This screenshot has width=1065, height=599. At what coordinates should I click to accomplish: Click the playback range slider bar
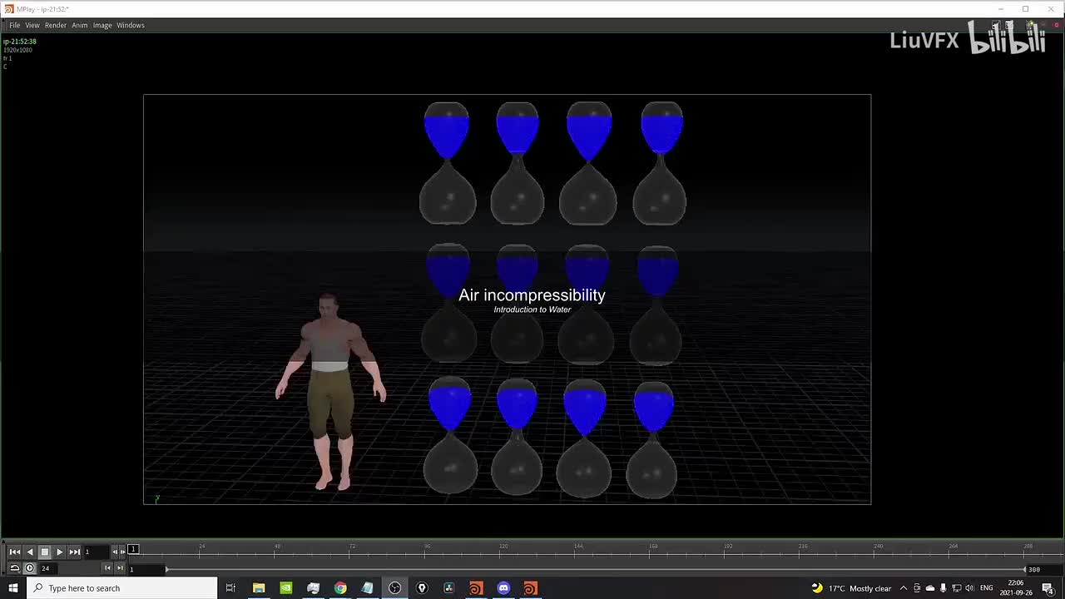[596, 569]
